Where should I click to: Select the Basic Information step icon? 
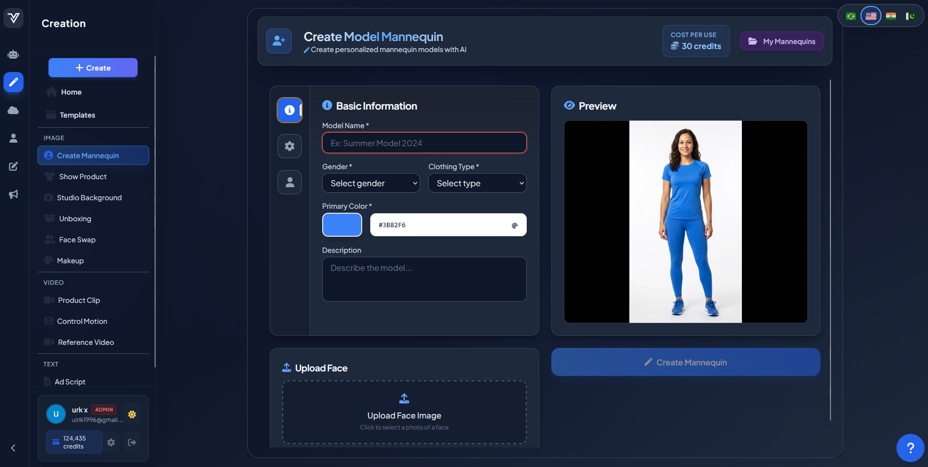pyautogui.click(x=290, y=110)
